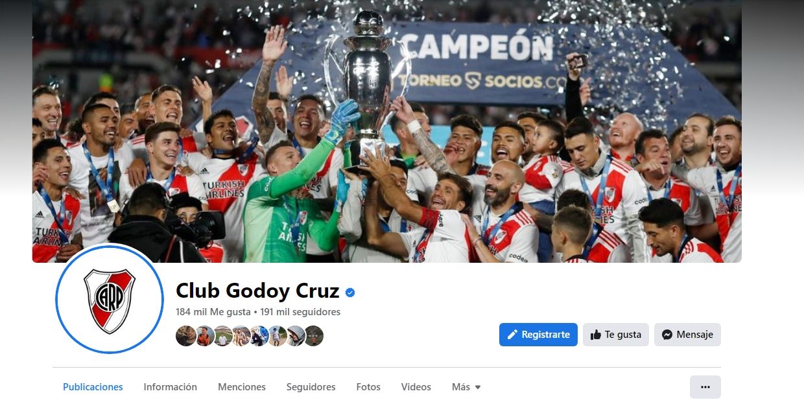The height and width of the screenshot is (400, 804).
Task: Switch to the Información tab
Action: click(171, 387)
